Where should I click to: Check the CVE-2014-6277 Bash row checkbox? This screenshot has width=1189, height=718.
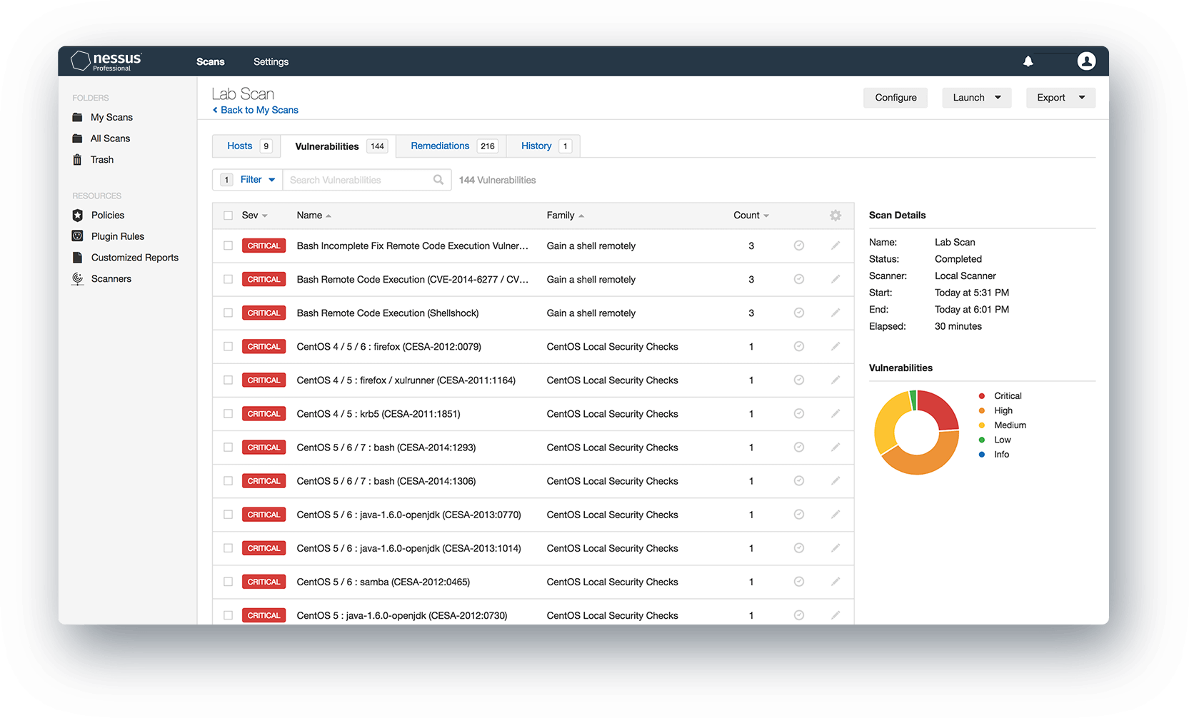(229, 279)
